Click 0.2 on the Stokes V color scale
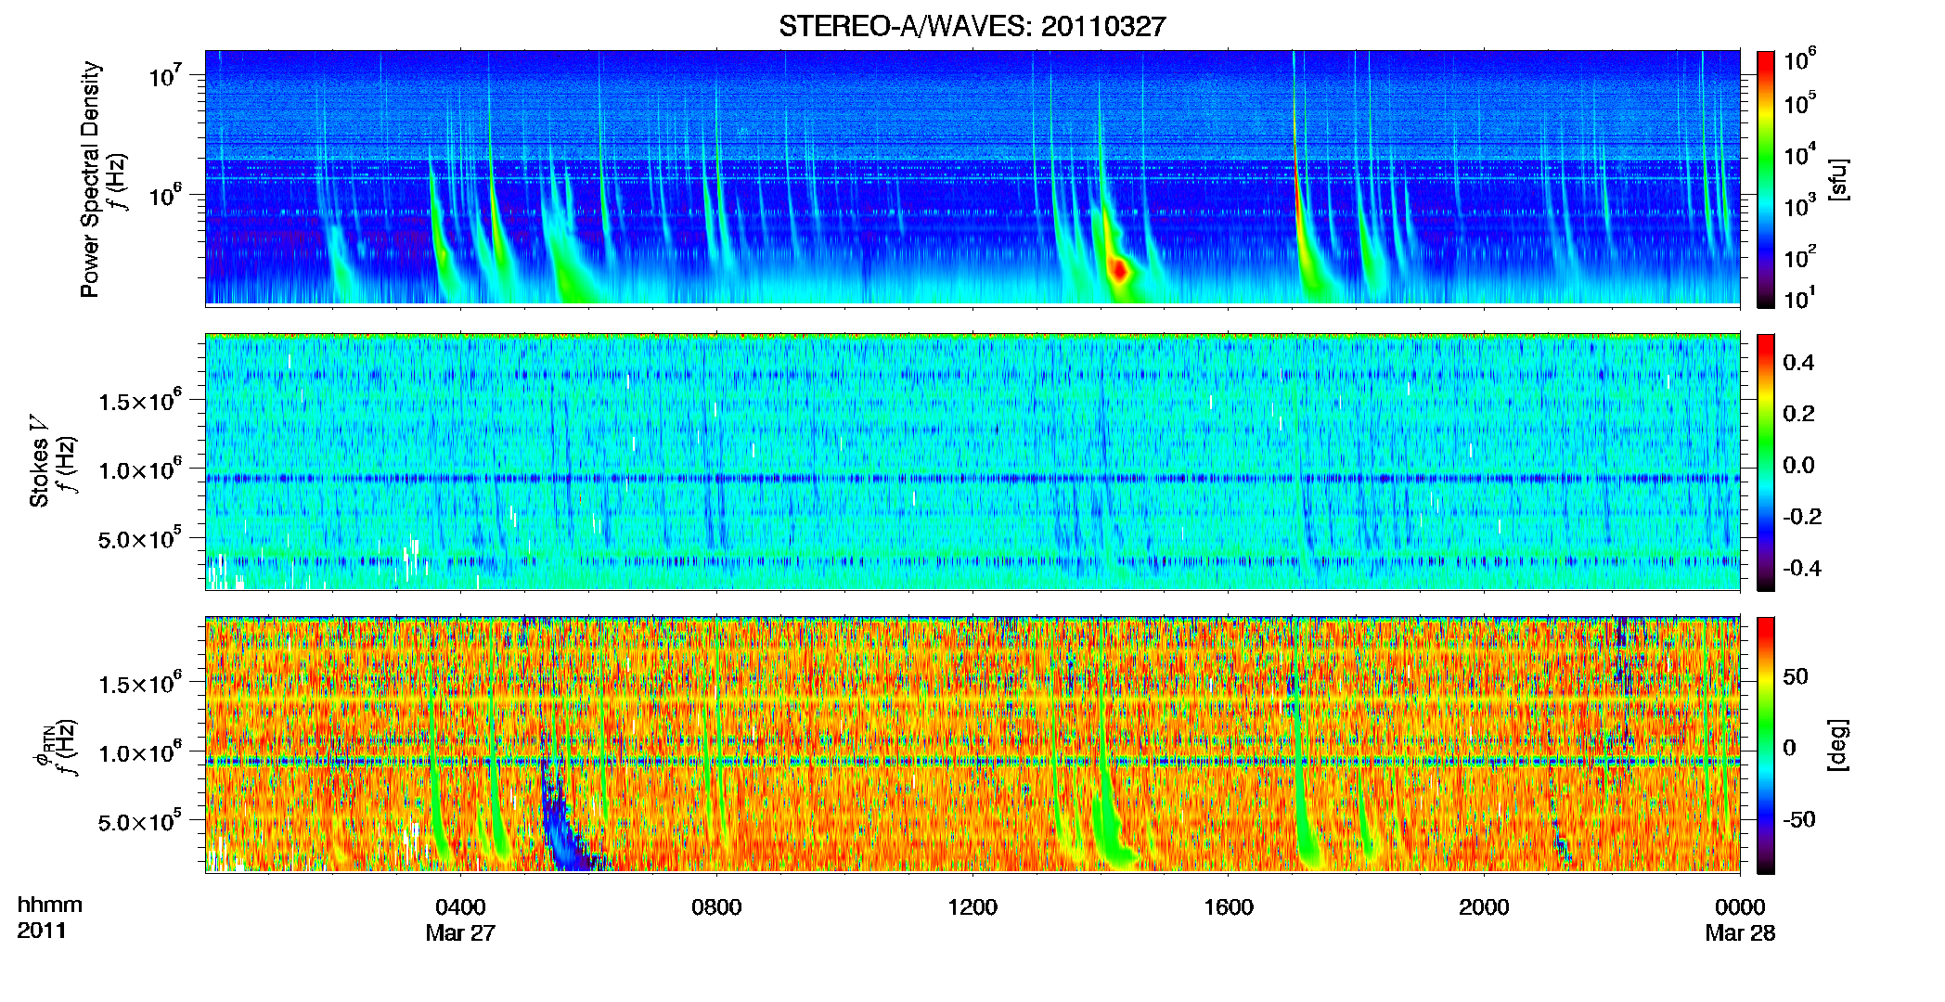 [1798, 414]
